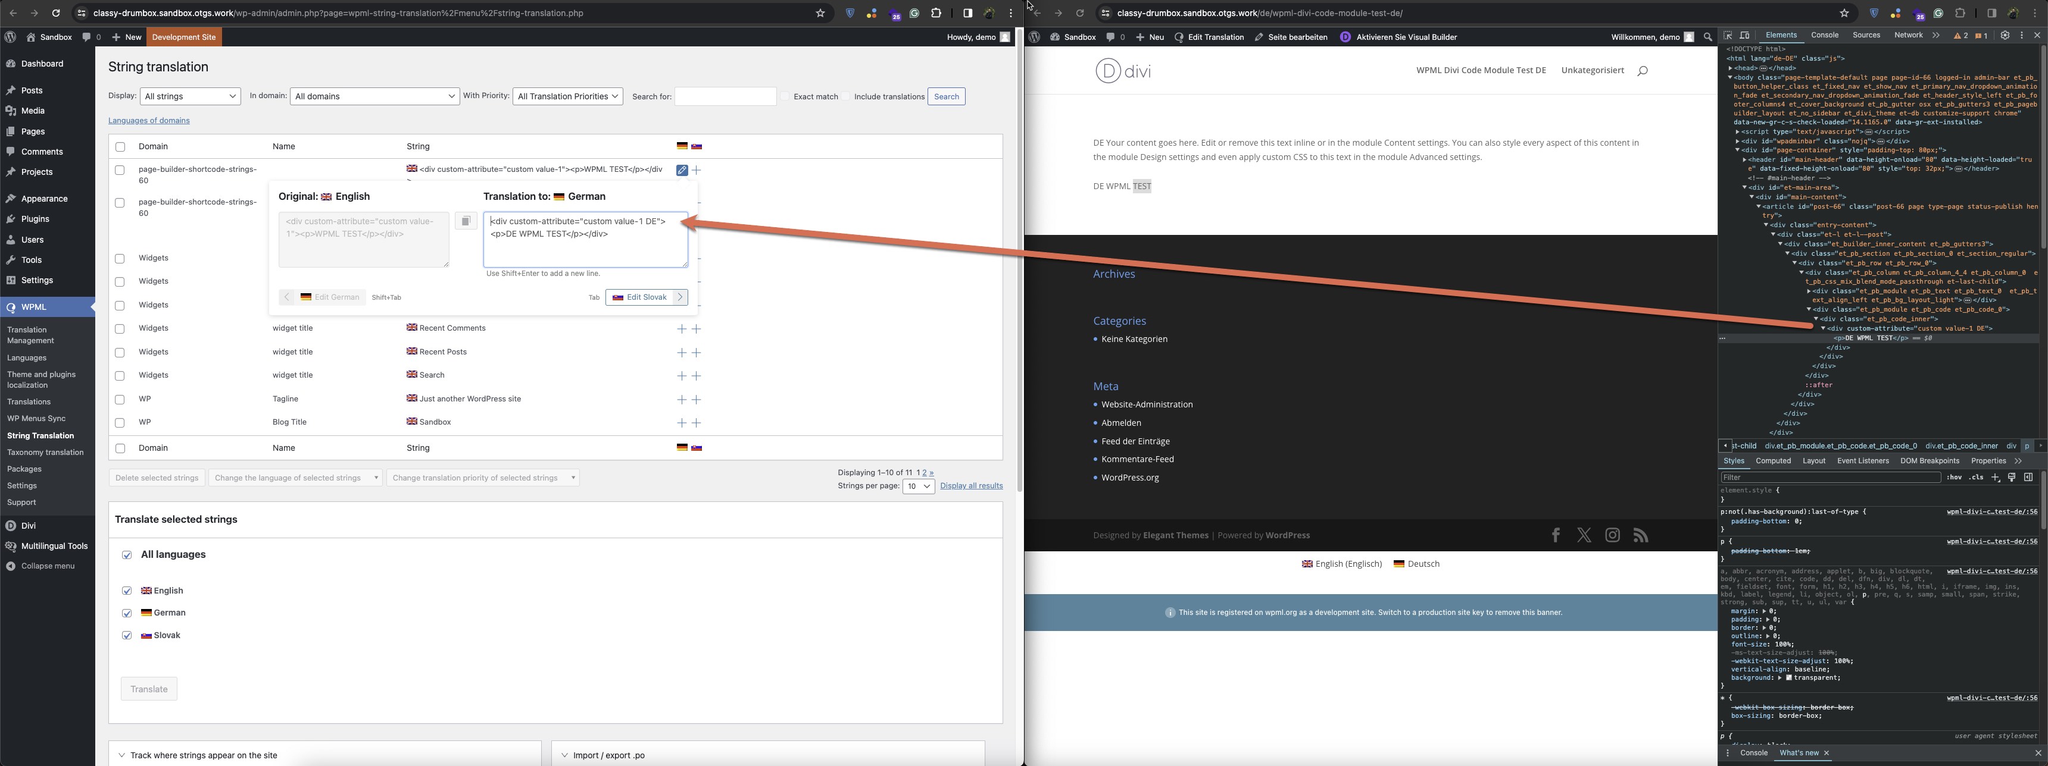
Task: Toggle the computed styles sidebar icon
Action: click(x=2028, y=477)
